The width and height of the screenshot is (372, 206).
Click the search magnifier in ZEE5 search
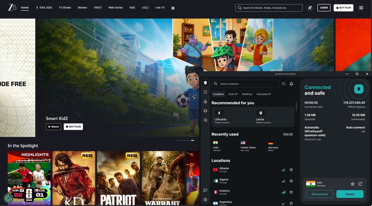pos(240,8)
